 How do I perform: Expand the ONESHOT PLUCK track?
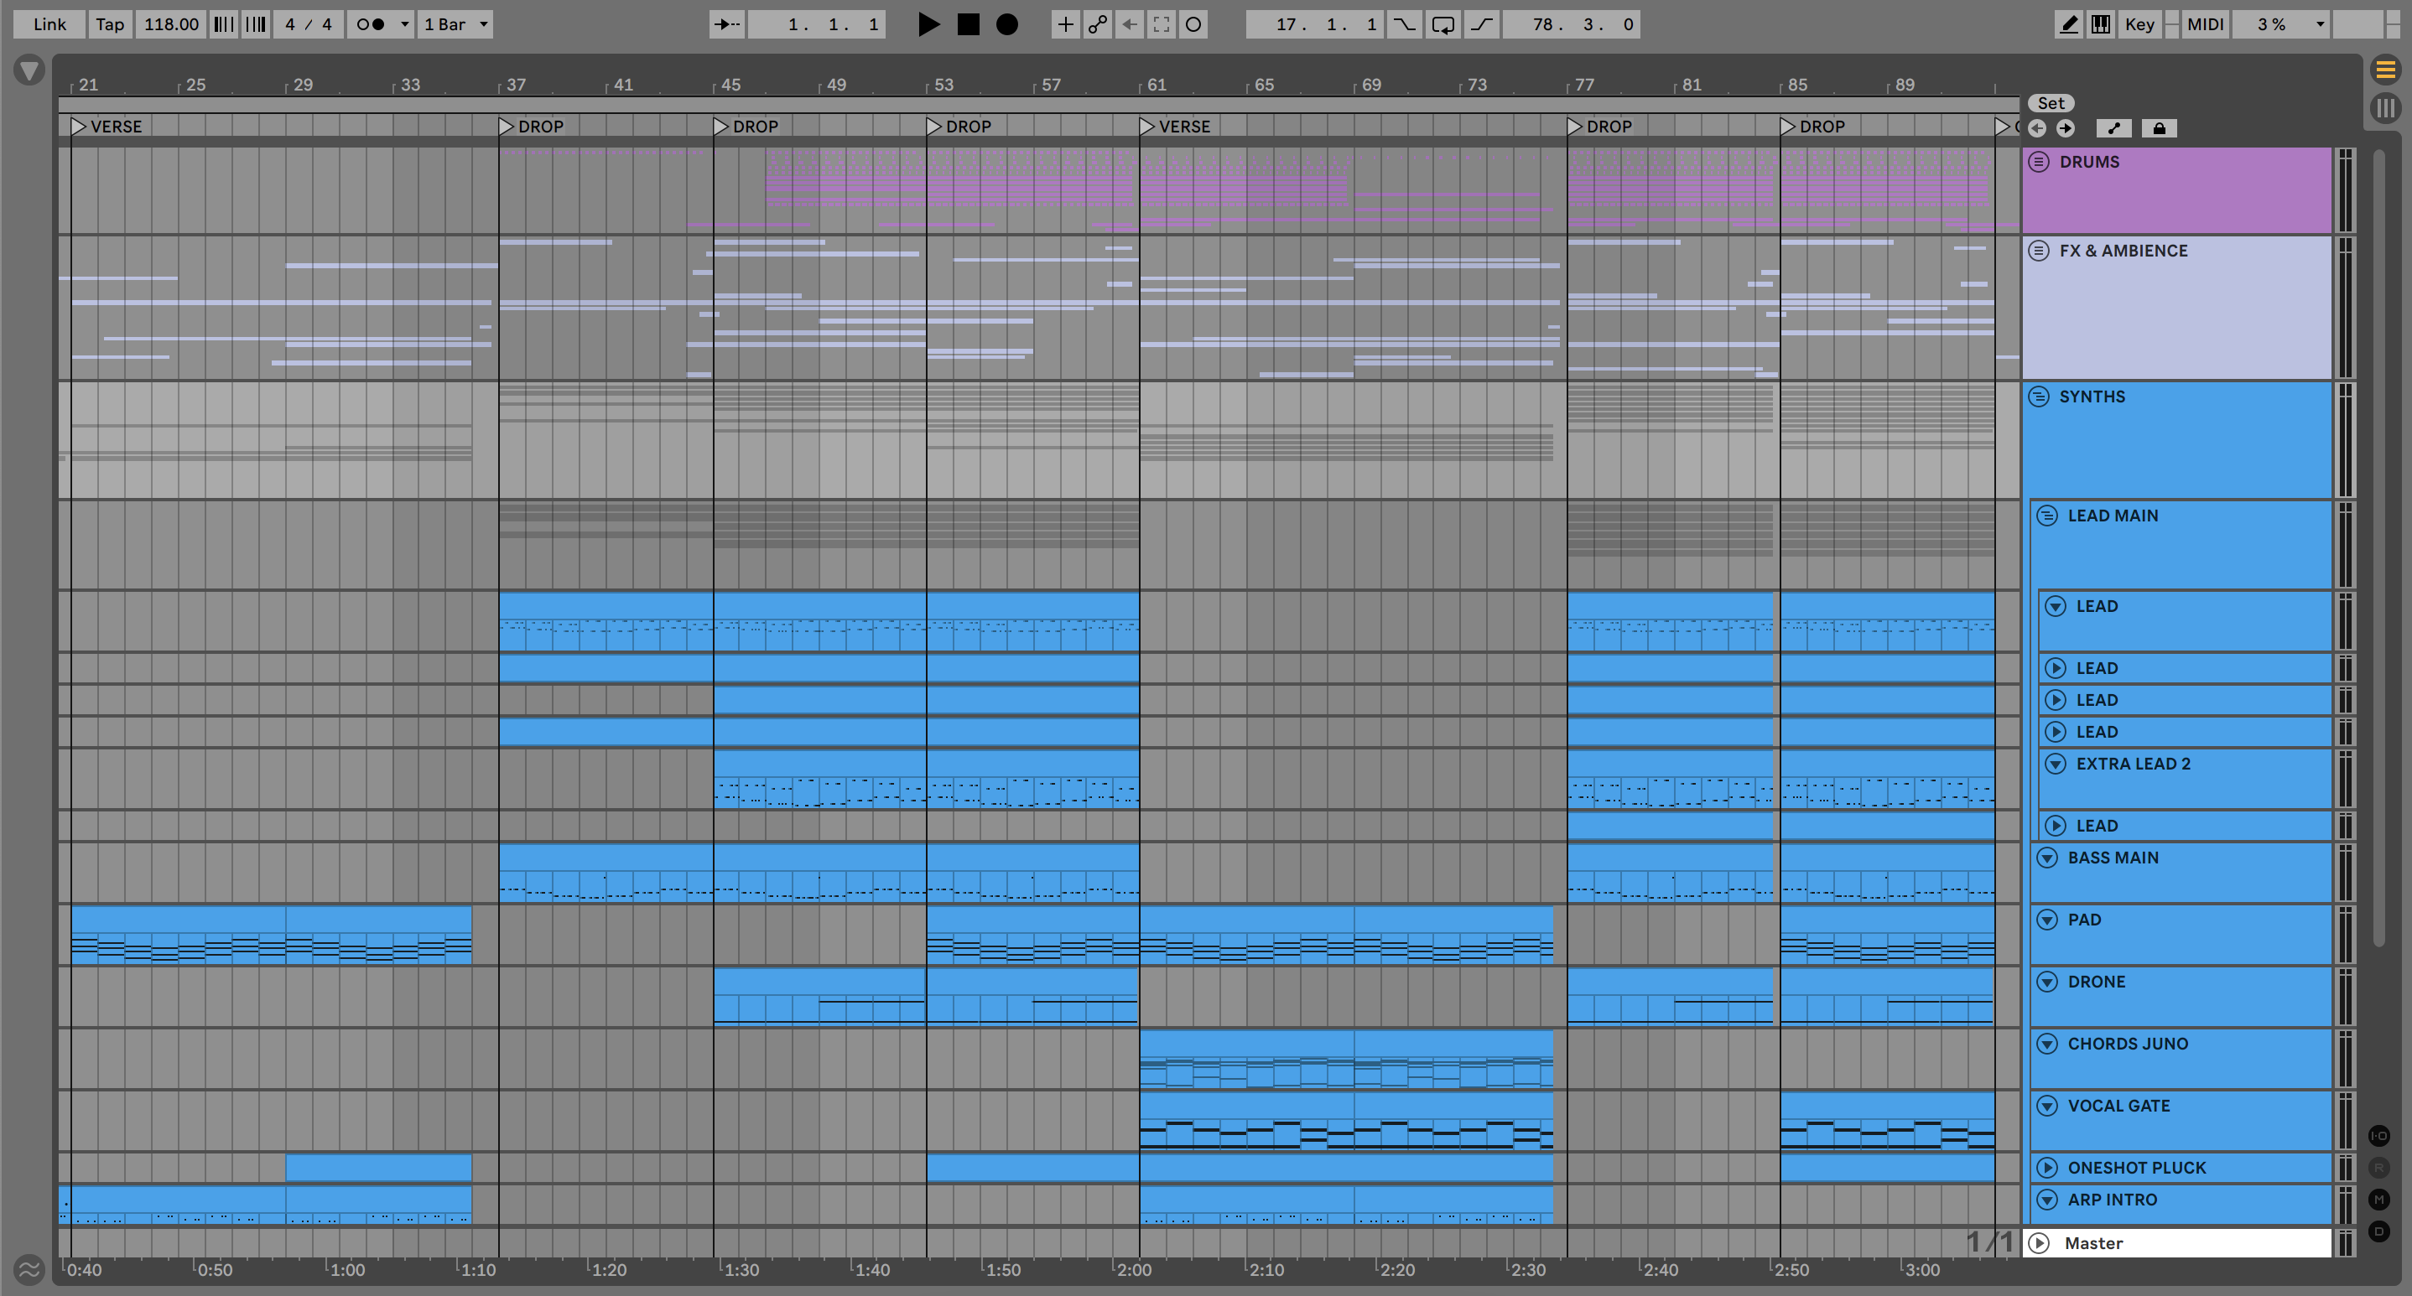click(x=2047, y=1167)
